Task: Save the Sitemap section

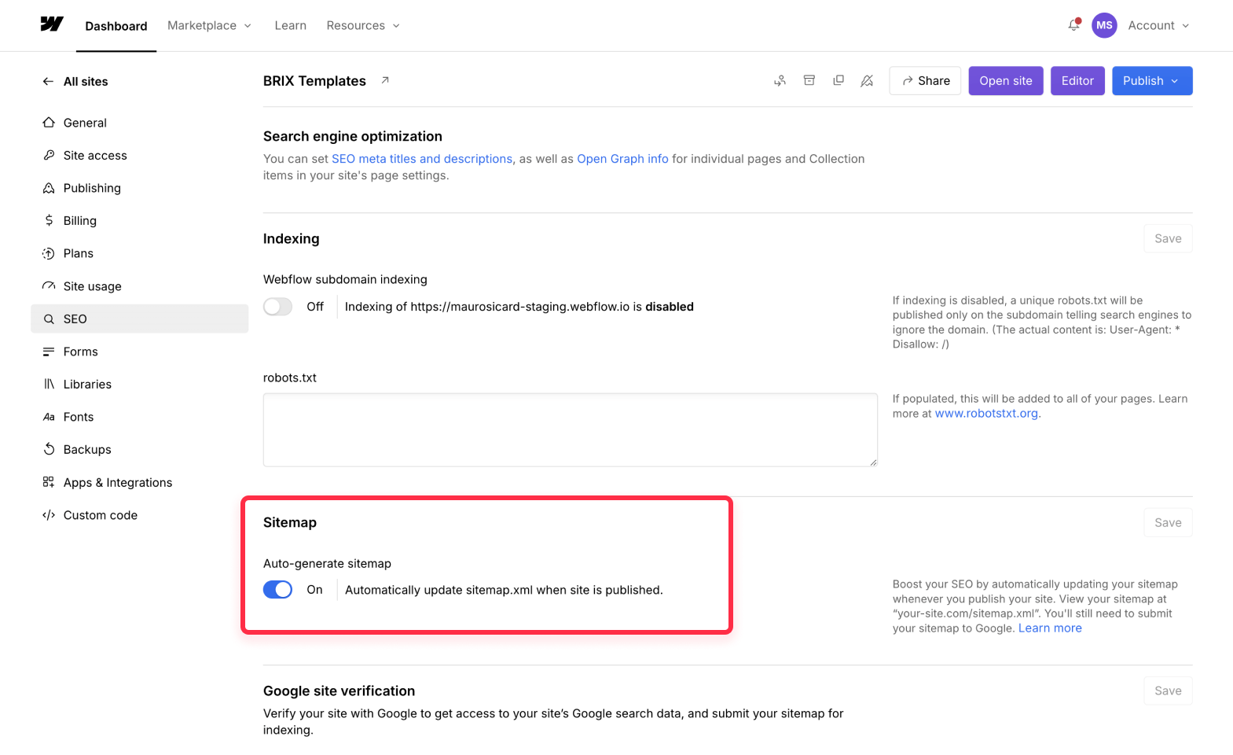Action: [x=1168, y=522]
